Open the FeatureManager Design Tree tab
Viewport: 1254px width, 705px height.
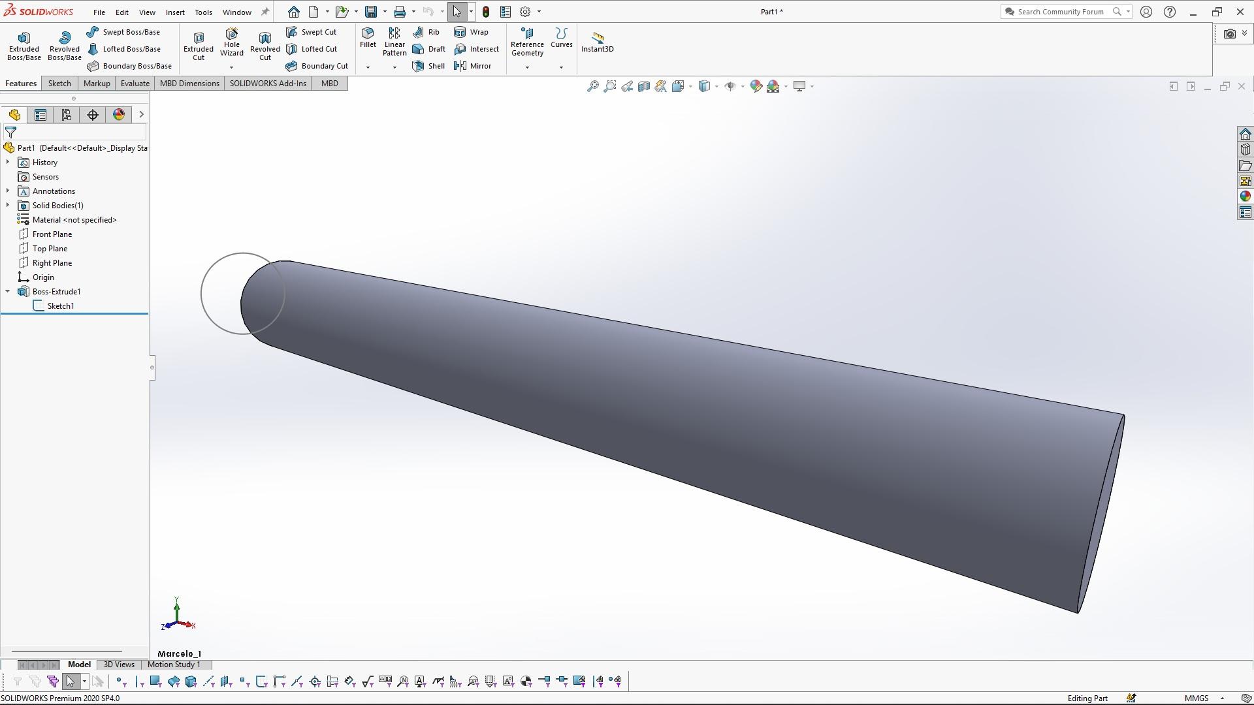pyautogui.click(x=14, y=115)
